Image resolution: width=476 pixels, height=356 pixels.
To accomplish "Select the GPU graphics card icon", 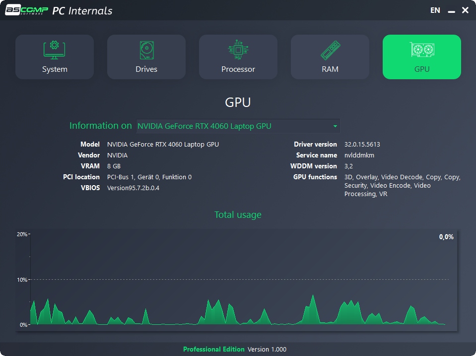I will [422, 50].
